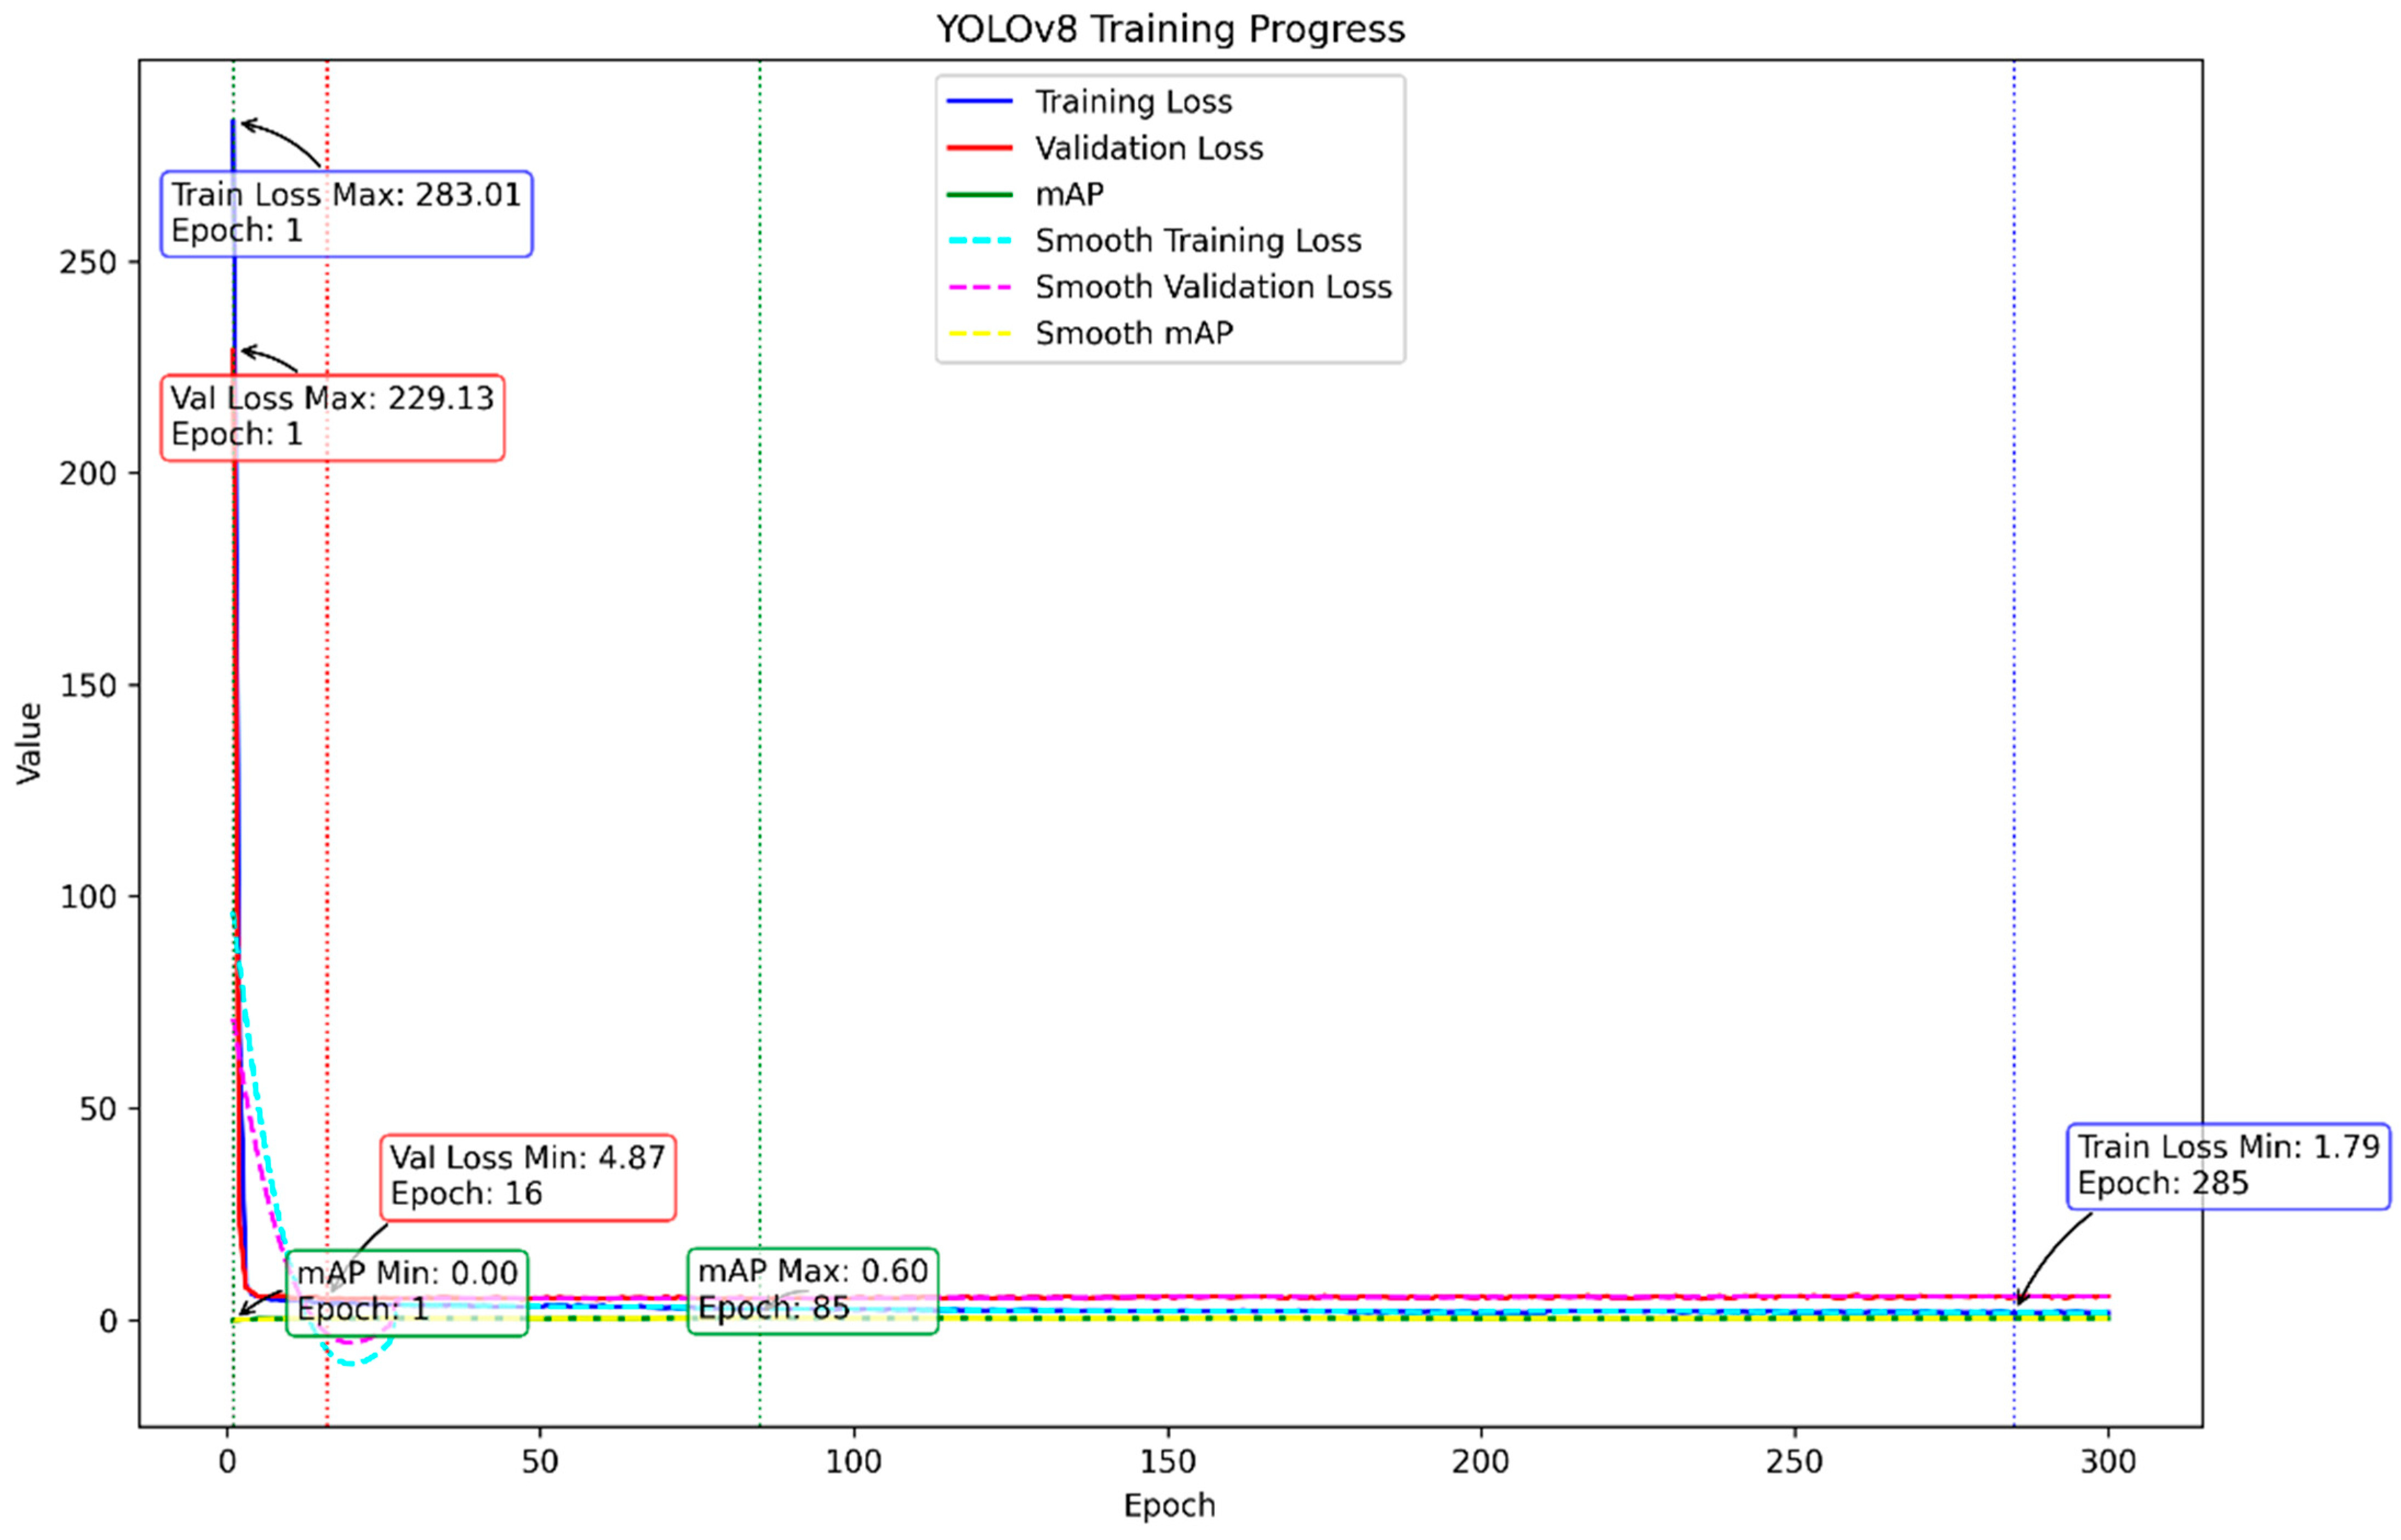Click the plain mAP legend label
The width and height of the screenshot is (2401, 1540).
point(1069,194)
